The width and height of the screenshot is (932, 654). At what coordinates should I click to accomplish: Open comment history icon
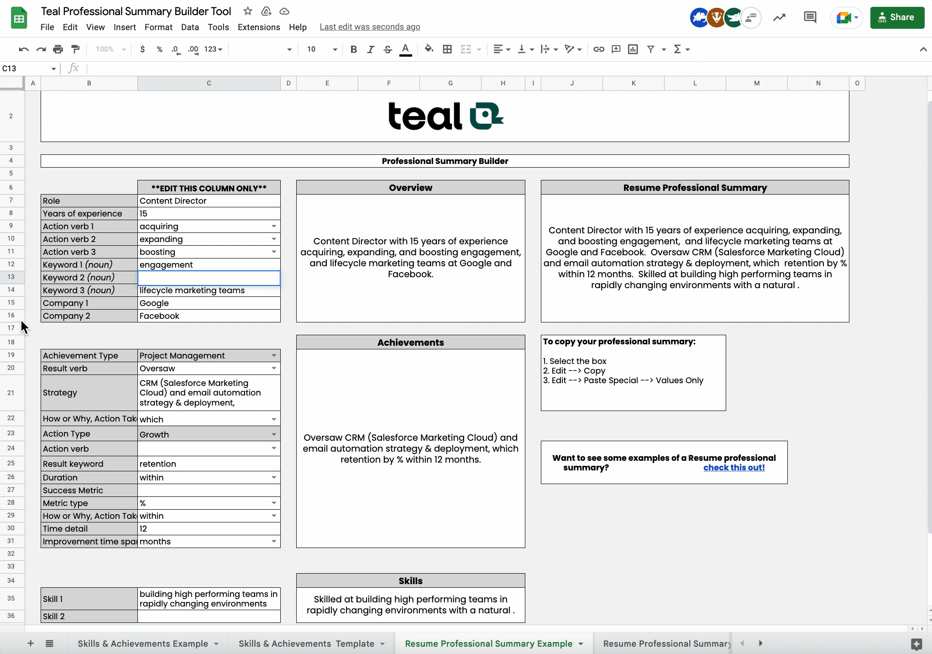[x=810, y=18]
